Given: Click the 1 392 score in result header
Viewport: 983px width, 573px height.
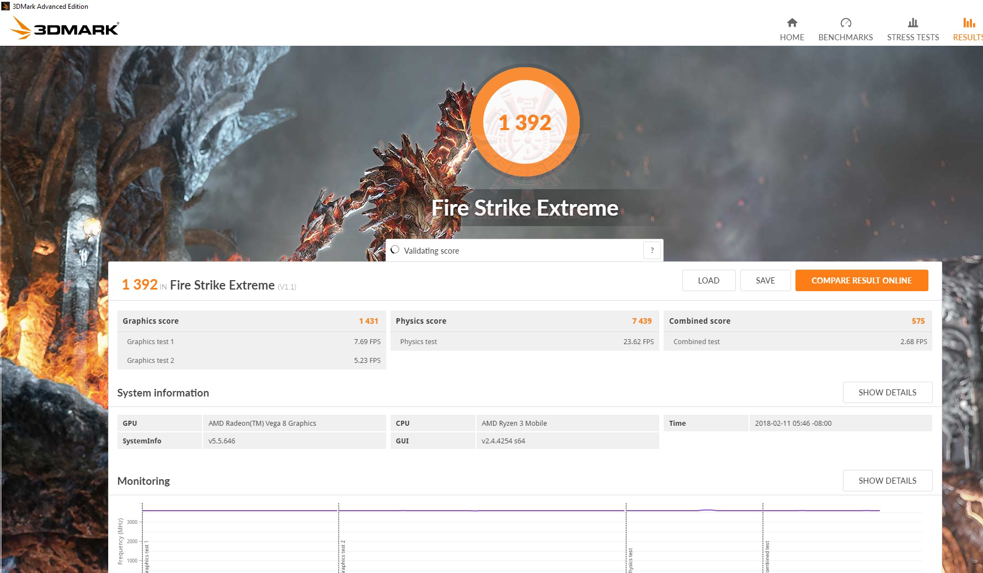Looking at the screenshot, I should click(x=140, y=285).
